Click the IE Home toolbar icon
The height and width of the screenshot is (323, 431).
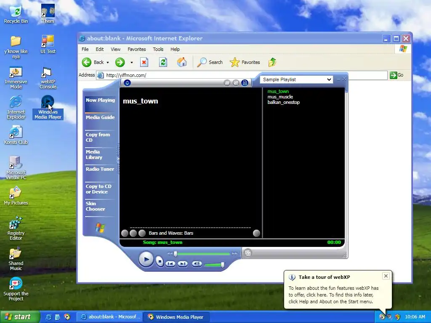(x=182, y=62)
